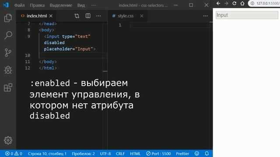The width and height of the screenshot is (280, 157).
Task: Open the Source Control view
Action: [8, 53]
